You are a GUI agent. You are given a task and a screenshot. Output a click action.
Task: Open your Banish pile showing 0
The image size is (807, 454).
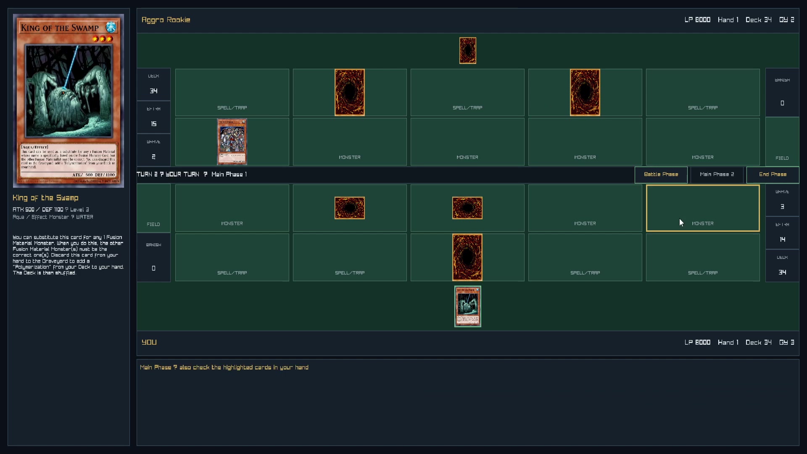(153, 257)
